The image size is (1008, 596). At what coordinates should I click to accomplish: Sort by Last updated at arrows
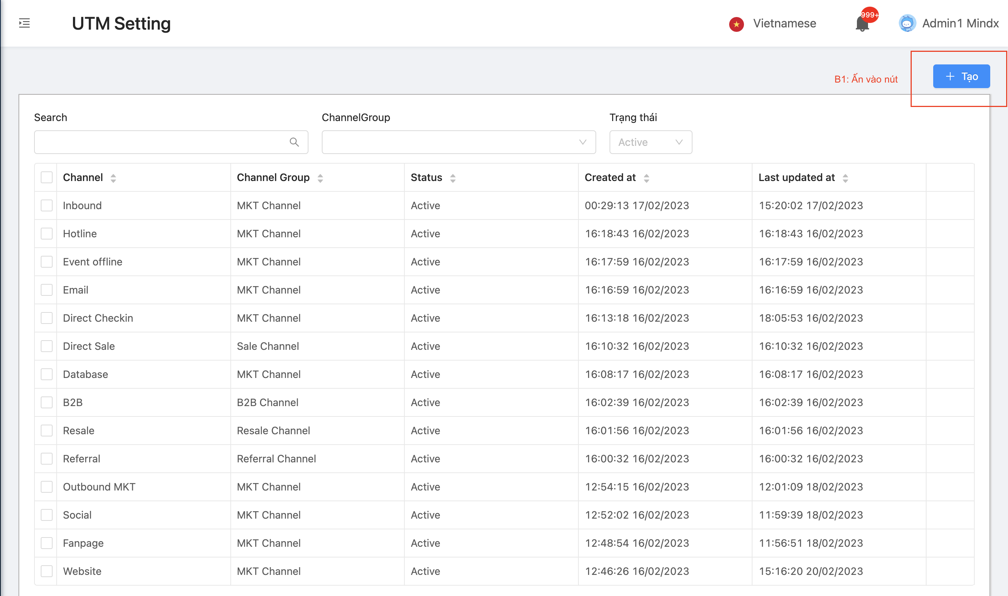(845, 178)
